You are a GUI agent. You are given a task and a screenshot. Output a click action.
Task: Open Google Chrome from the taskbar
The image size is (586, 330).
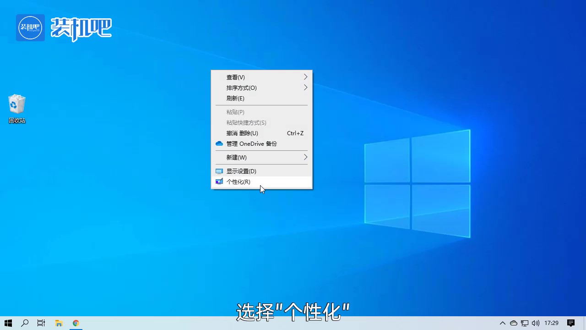point(76,324)
